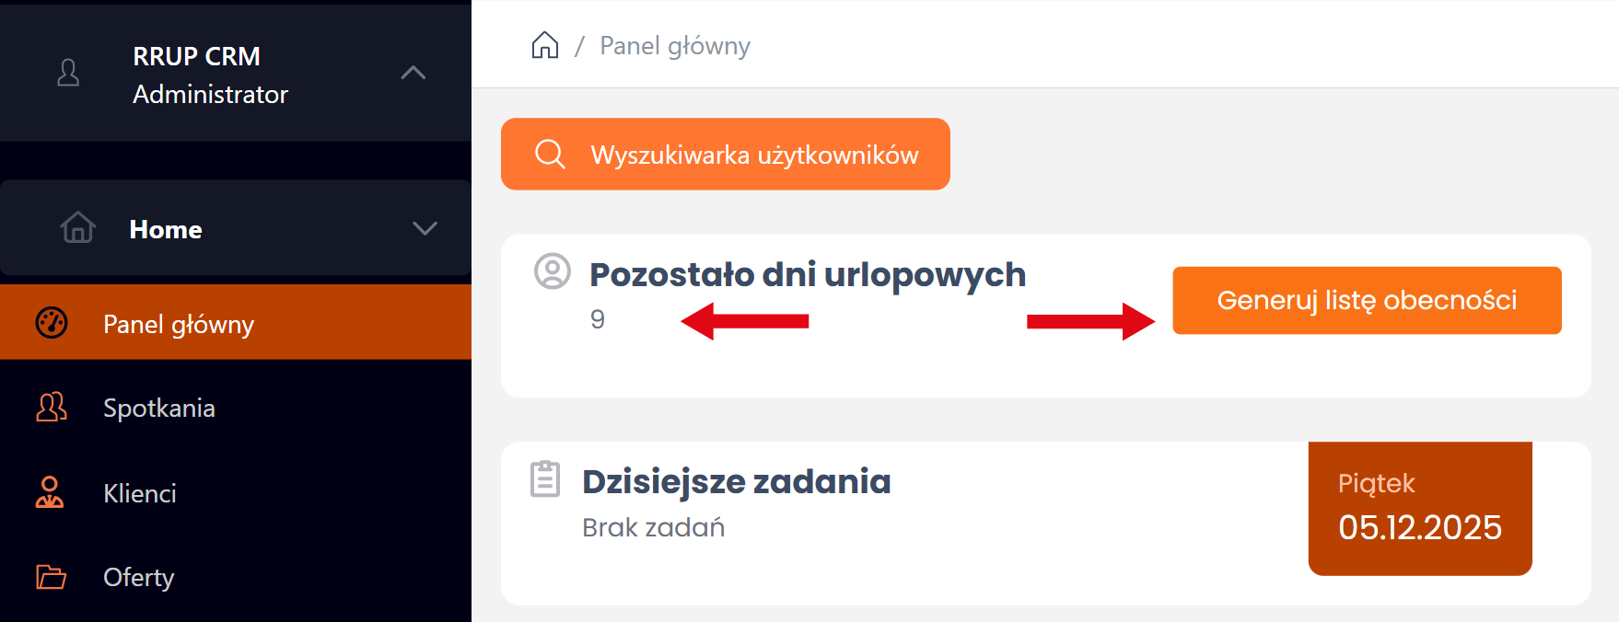This screenshot has height=622, width=1619.
Task: Click the home breadcrumb icon
Action: (544, 43)
